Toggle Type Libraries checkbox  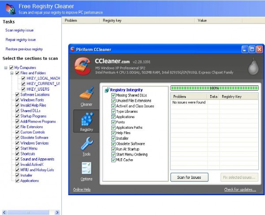click(x=113, y=111)
